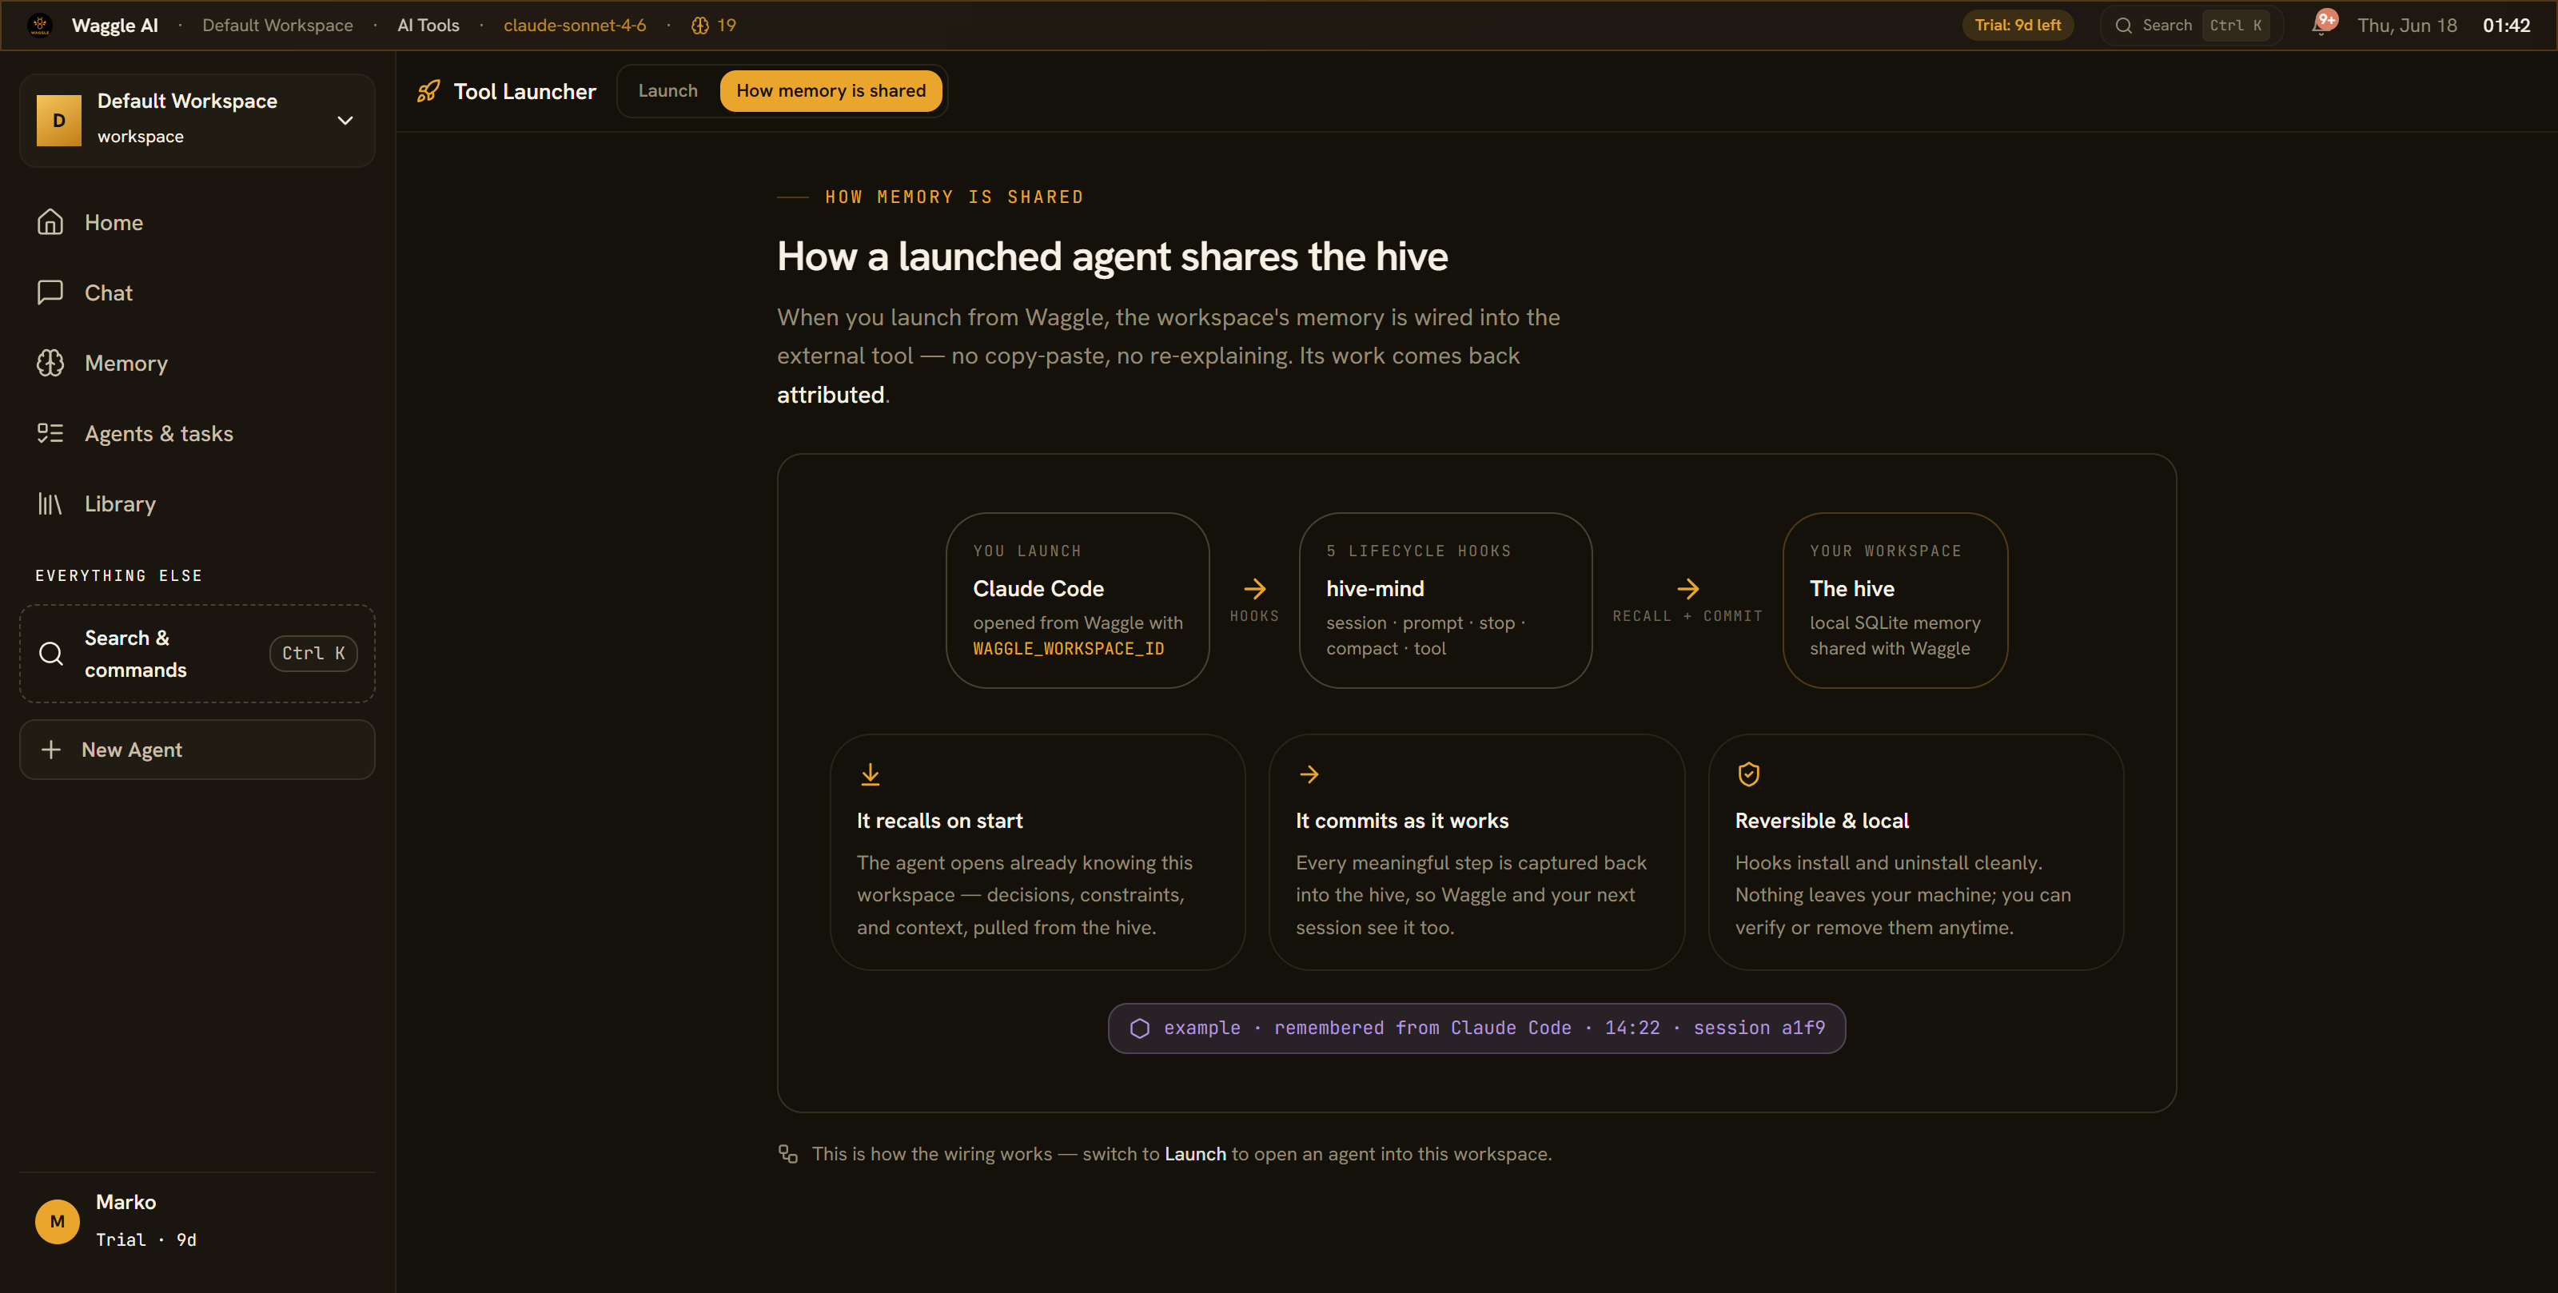Viewport: 2558px width, 1293px height.
Task: Click the New Agent button
Action: coord(197,750)
